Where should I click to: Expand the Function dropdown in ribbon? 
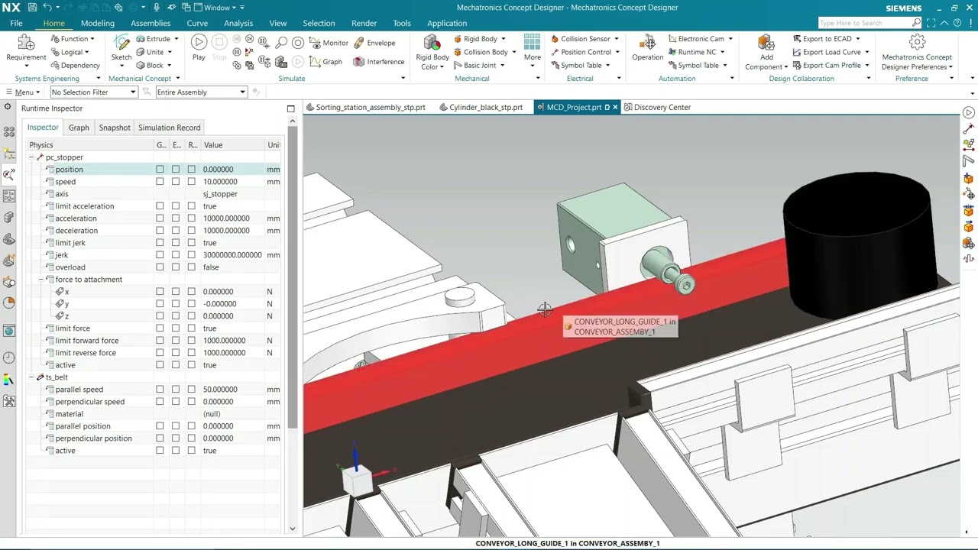coord(92,39)
